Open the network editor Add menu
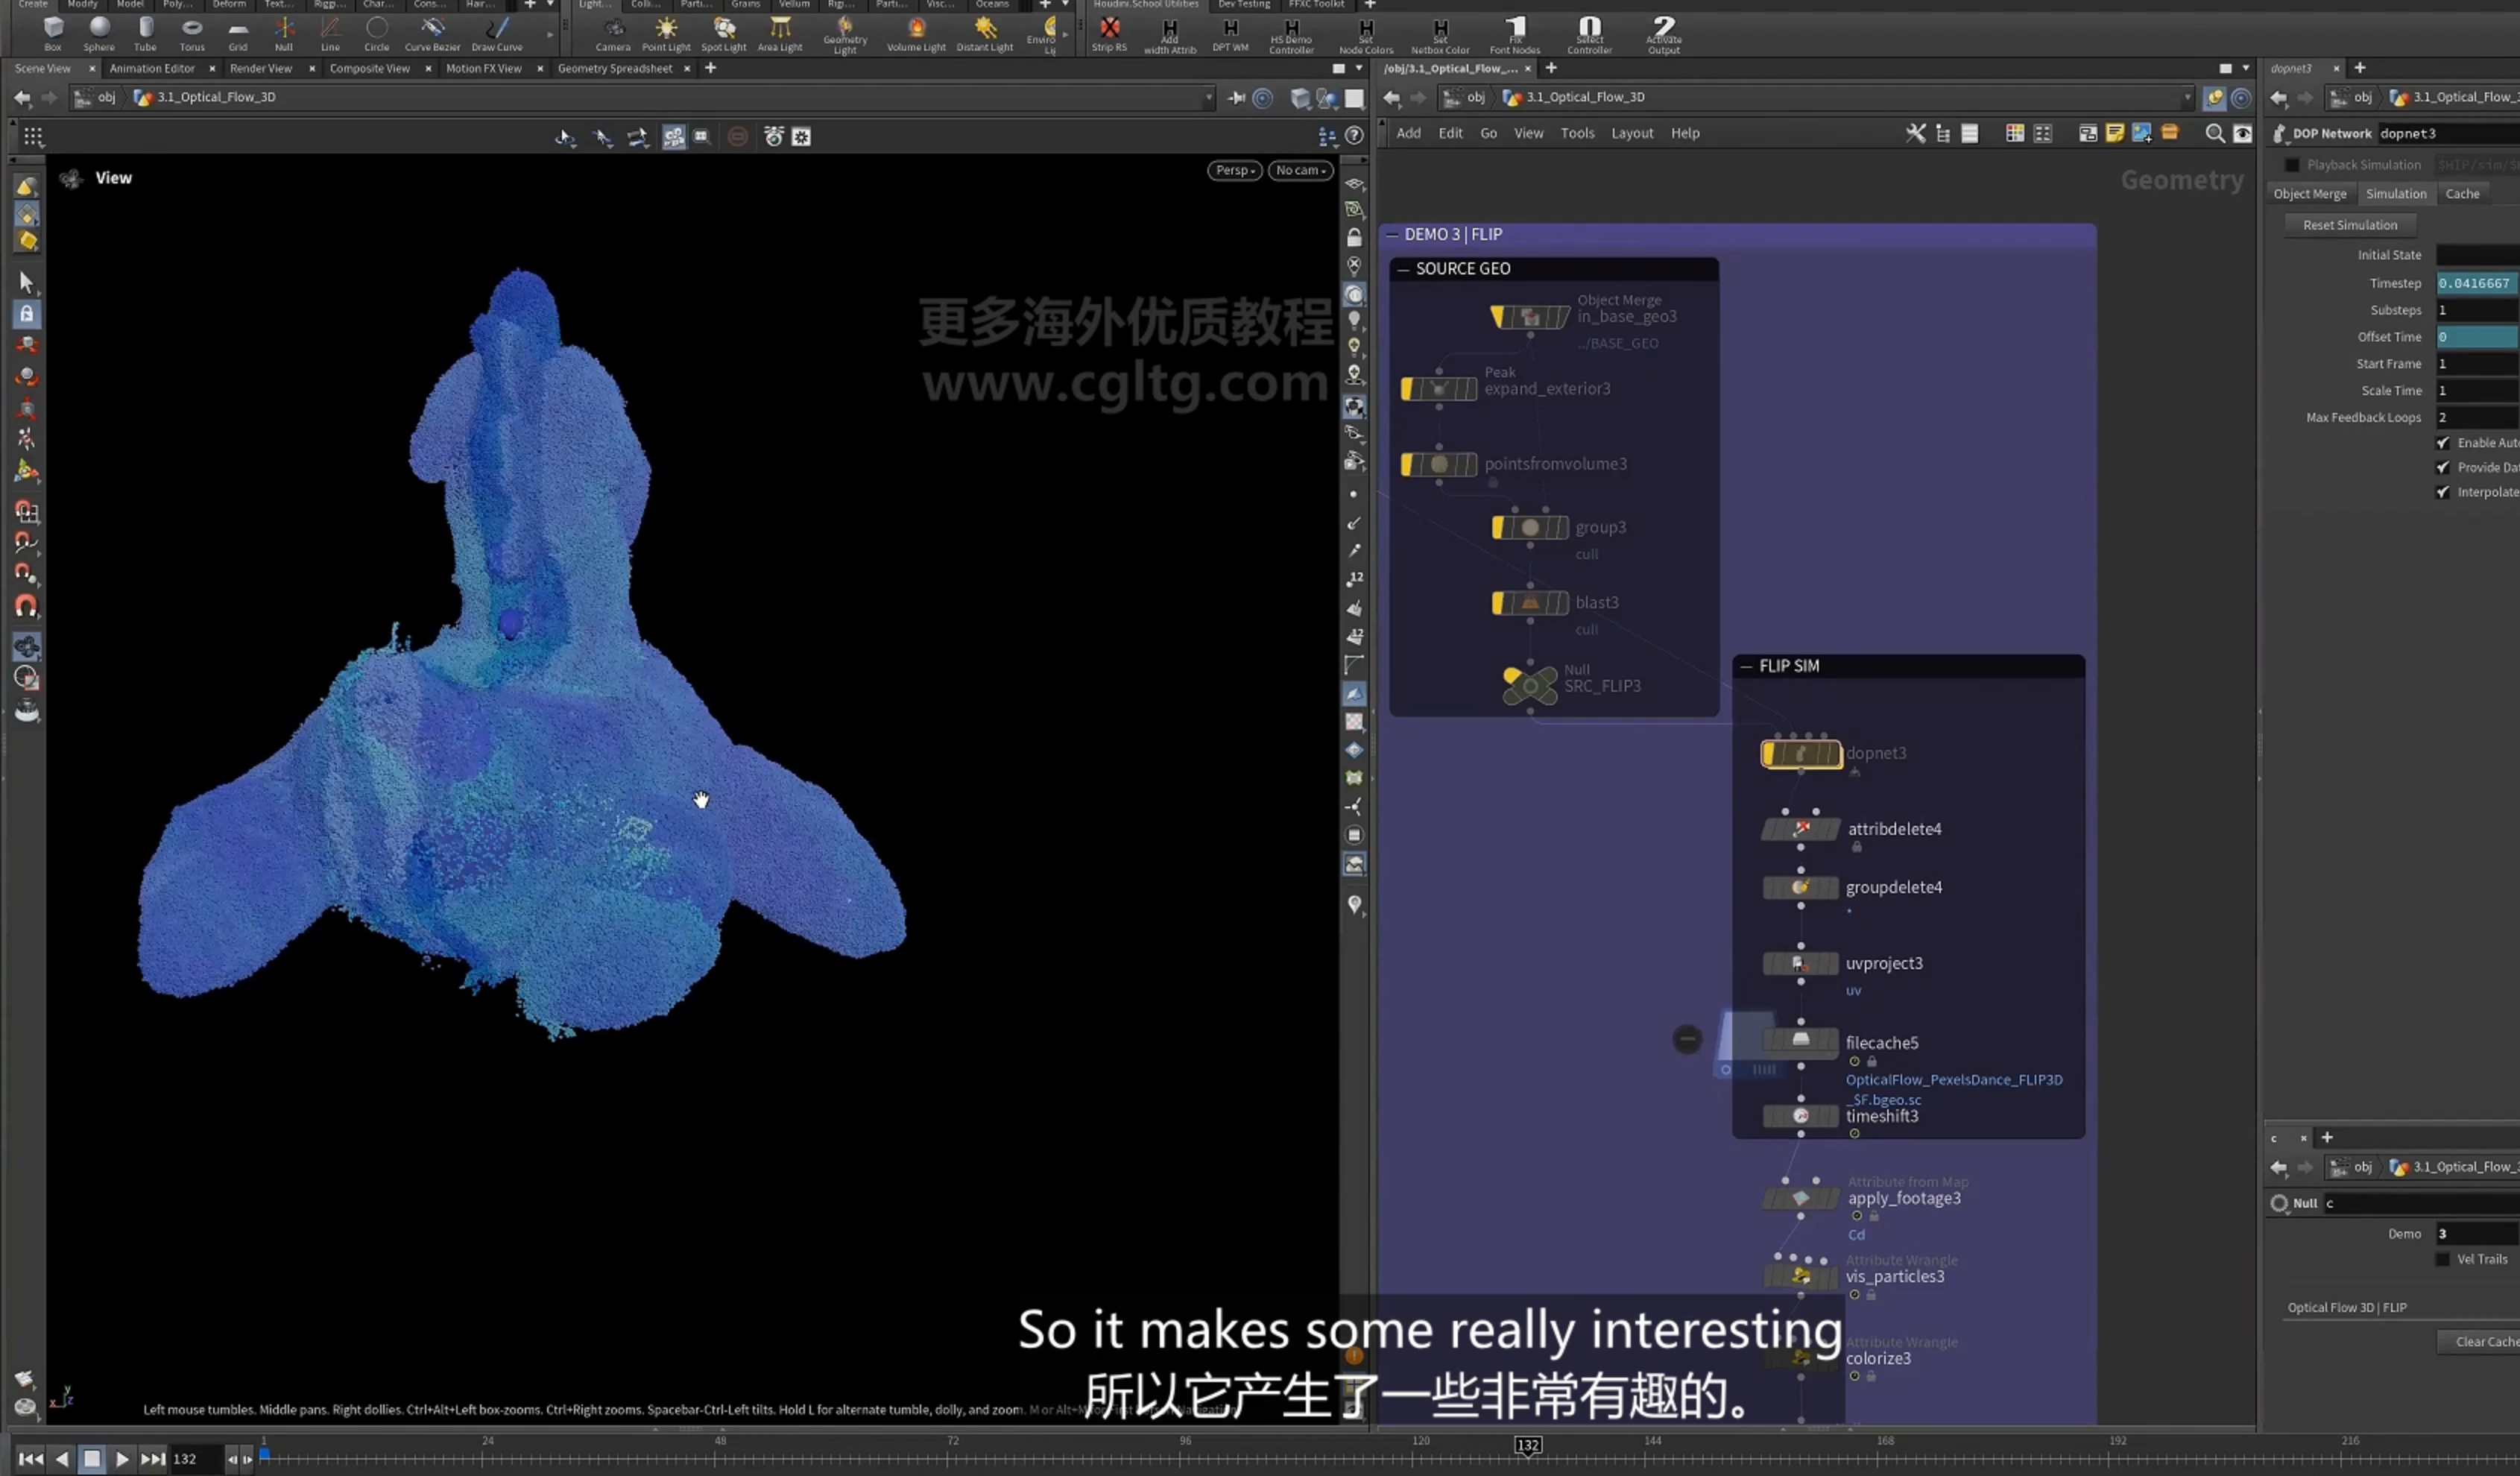The width and height of the screenshot is (2520, 1476). pyautogui.click(x=1408, y=133)
